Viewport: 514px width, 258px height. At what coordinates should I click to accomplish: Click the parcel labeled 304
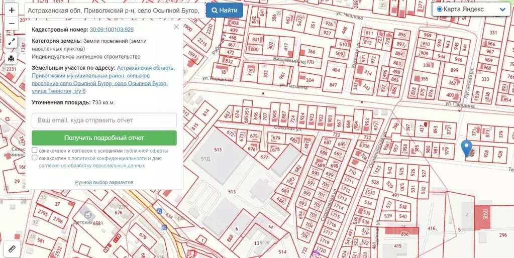click(310, 80)
